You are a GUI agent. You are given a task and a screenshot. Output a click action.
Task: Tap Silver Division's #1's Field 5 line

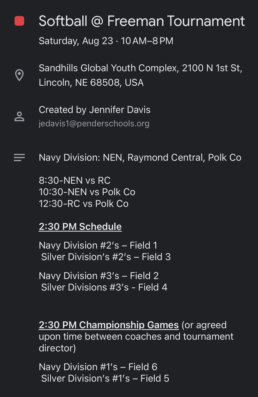point(105,378)
